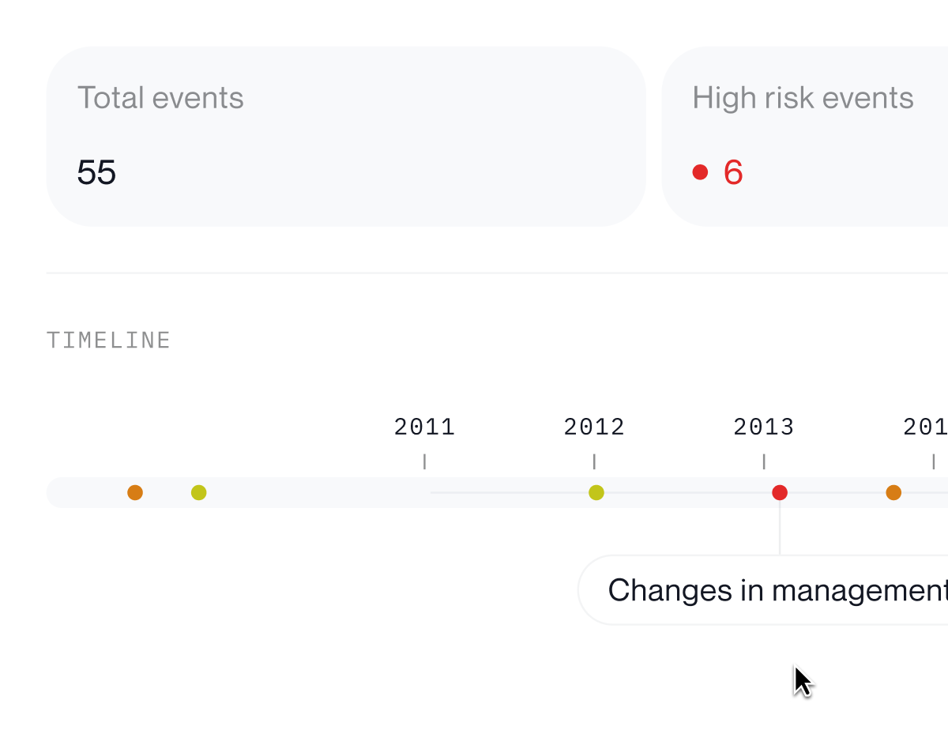This screenshot has height=749, width=948.
Task: Click the total events value 55
Action: 96,172
